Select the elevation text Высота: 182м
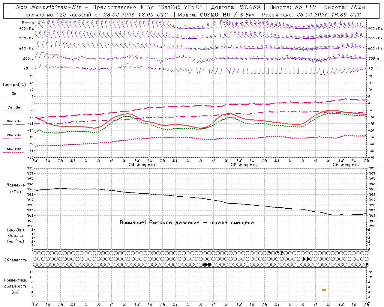This screenshot has width=384, height=307. coord(344,7)
